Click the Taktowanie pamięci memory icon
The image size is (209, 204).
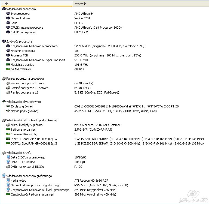[8, 130]
